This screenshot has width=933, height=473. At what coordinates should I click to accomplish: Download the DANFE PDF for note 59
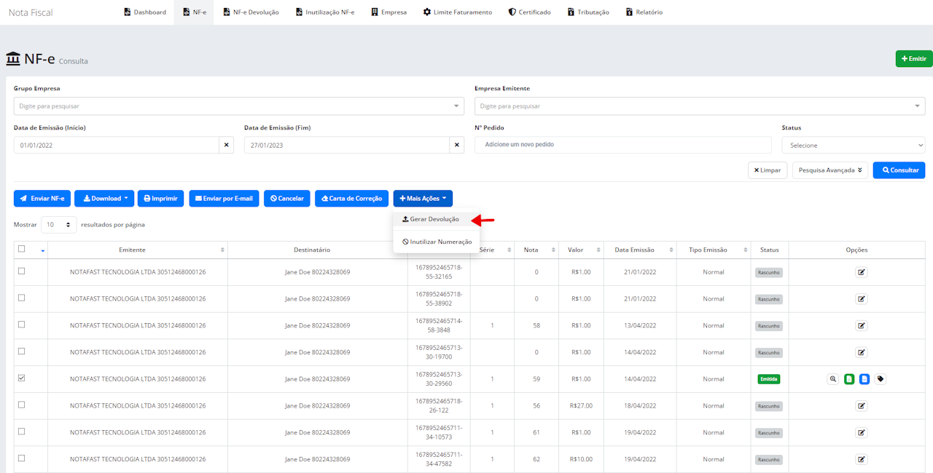pyautogui.click(x=848, y=378)
